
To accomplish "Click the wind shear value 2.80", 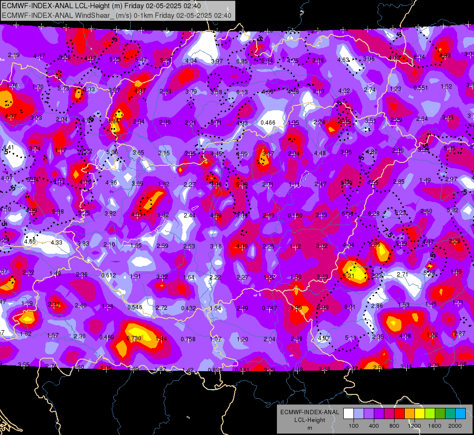I will (x=165, y=122).
